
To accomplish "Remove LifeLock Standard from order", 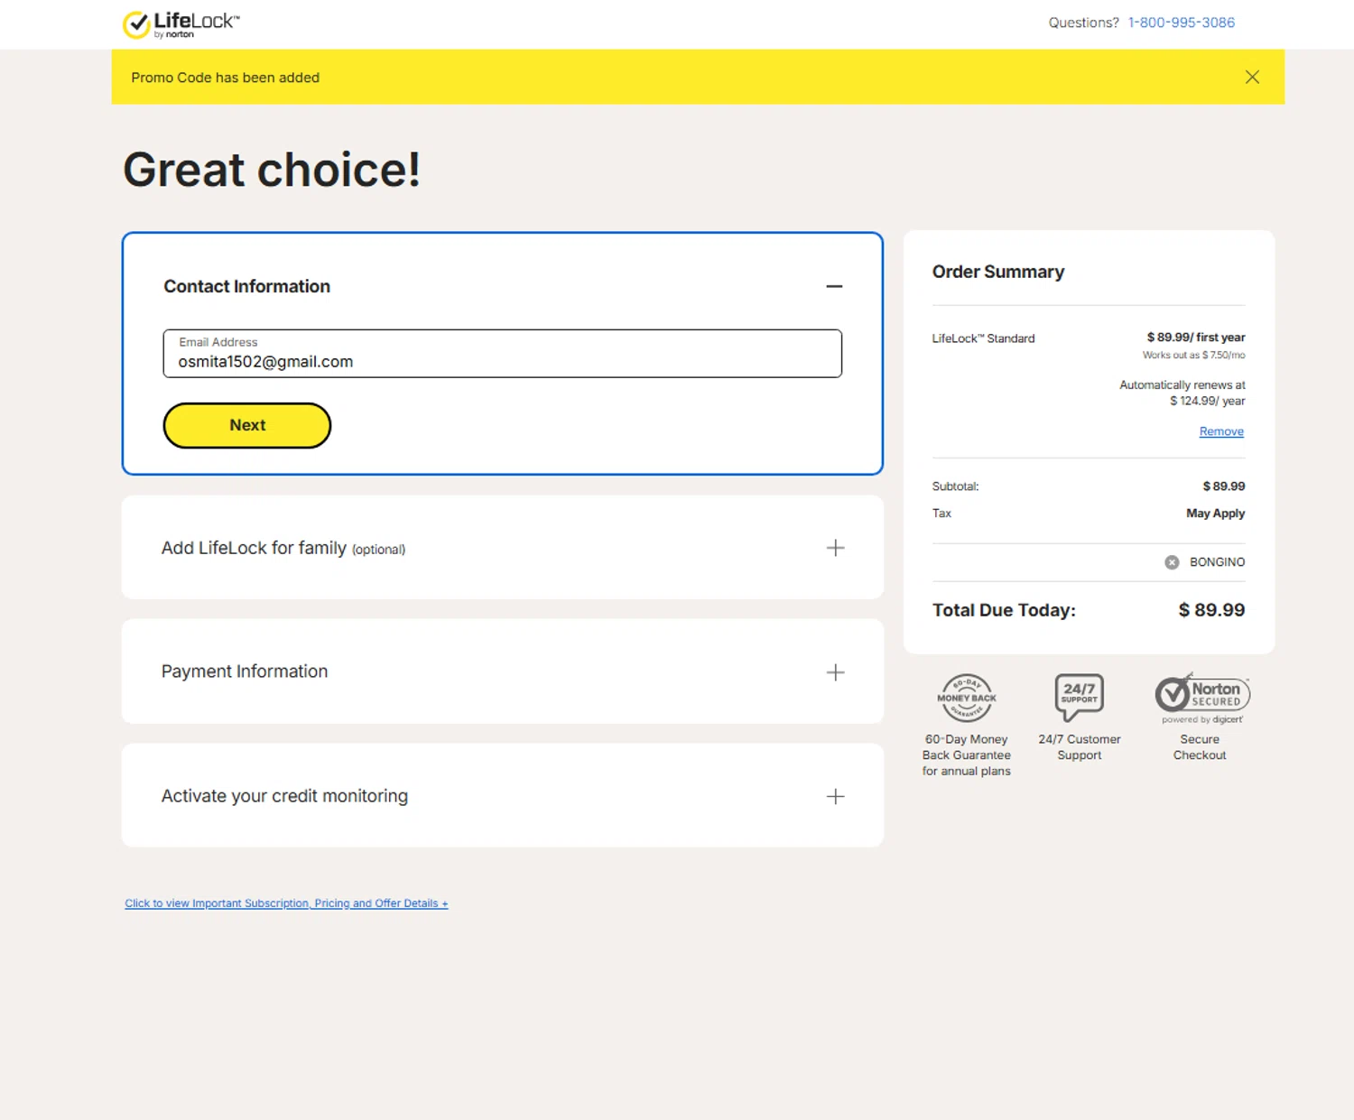I will pyautogui.click(x=1220, y=431).
